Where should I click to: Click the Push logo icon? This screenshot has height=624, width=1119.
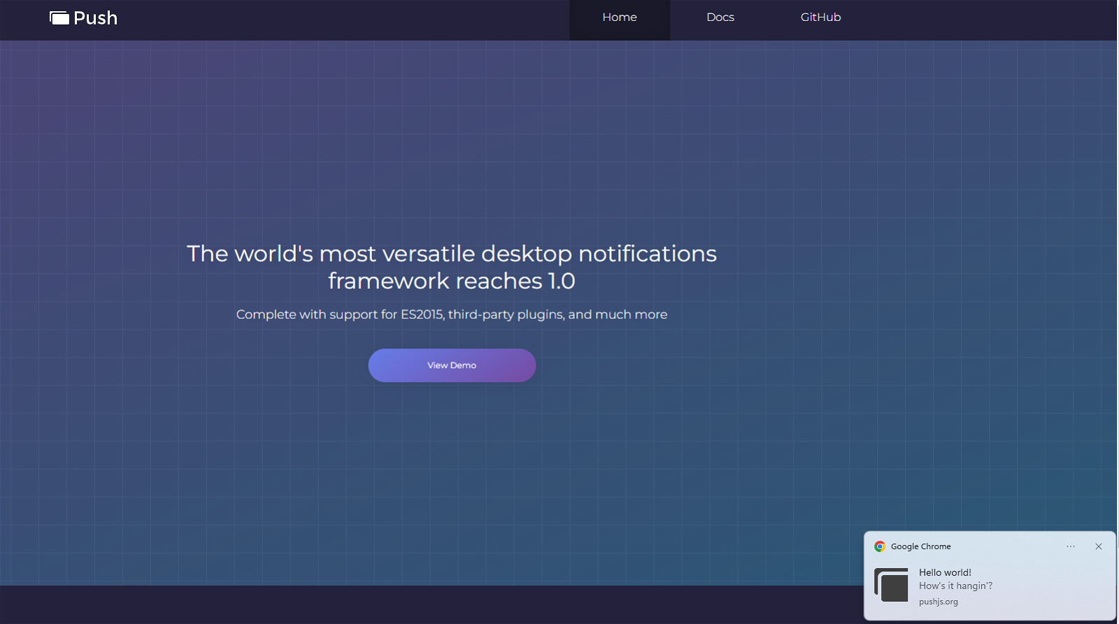tap(59, 17)
